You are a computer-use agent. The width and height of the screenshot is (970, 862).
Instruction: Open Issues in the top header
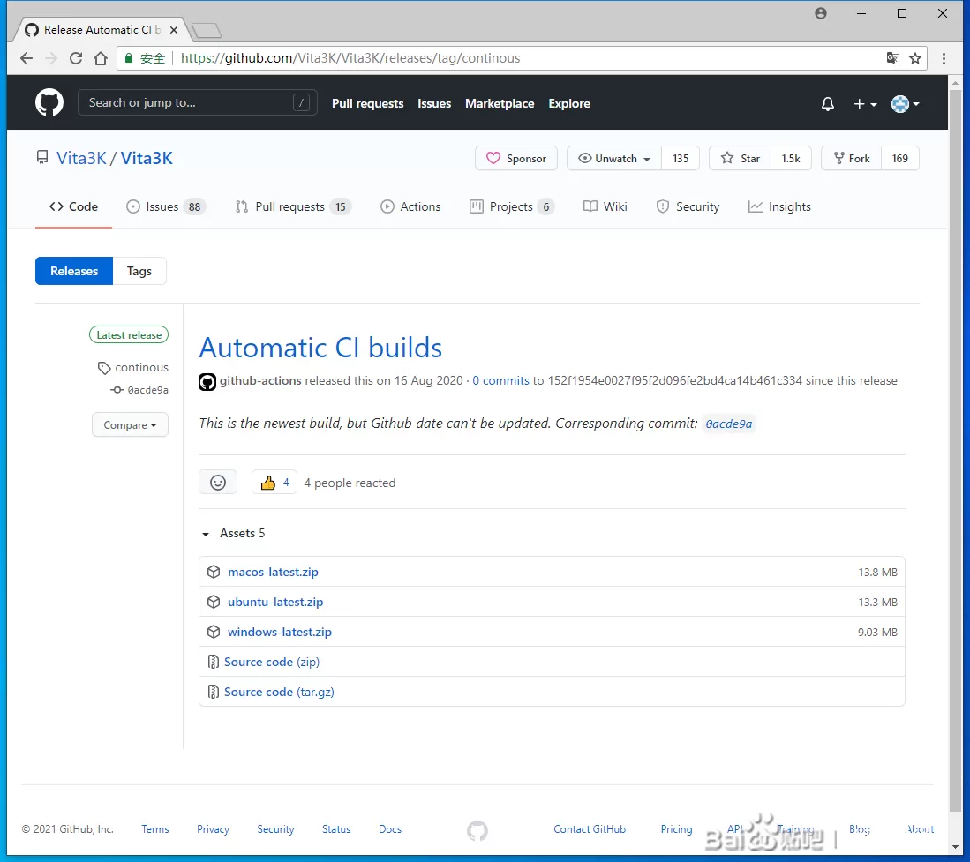[434, 103]
